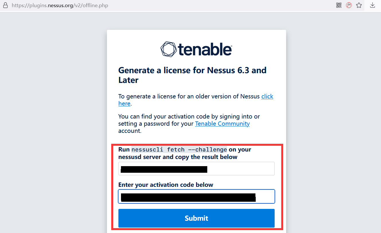
Task: Bookmark this page with the star icon
Action: (x=359, y=5)
